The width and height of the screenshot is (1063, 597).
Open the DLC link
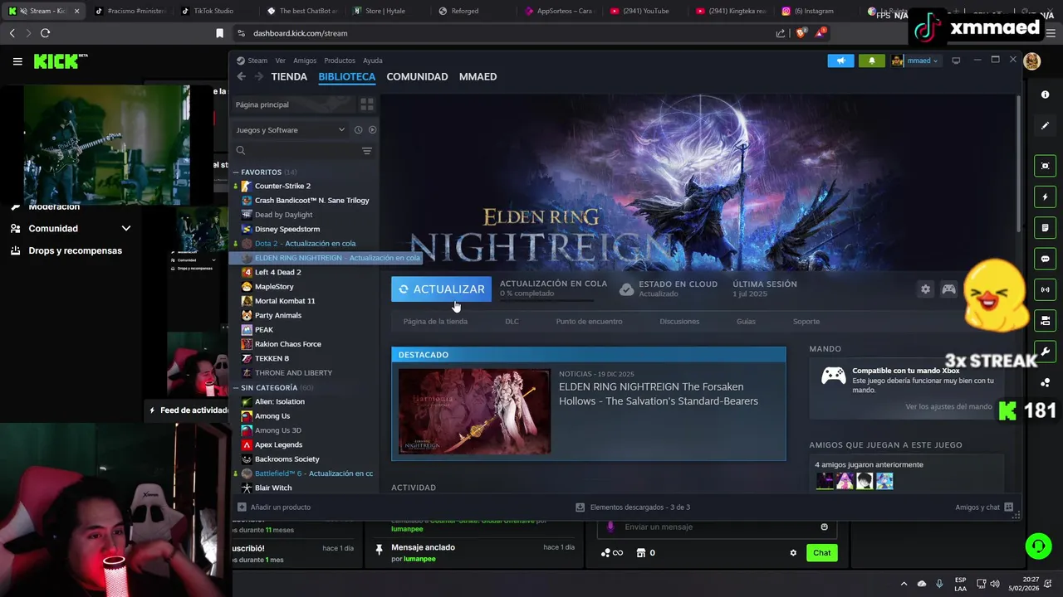(x=512, y=322)
